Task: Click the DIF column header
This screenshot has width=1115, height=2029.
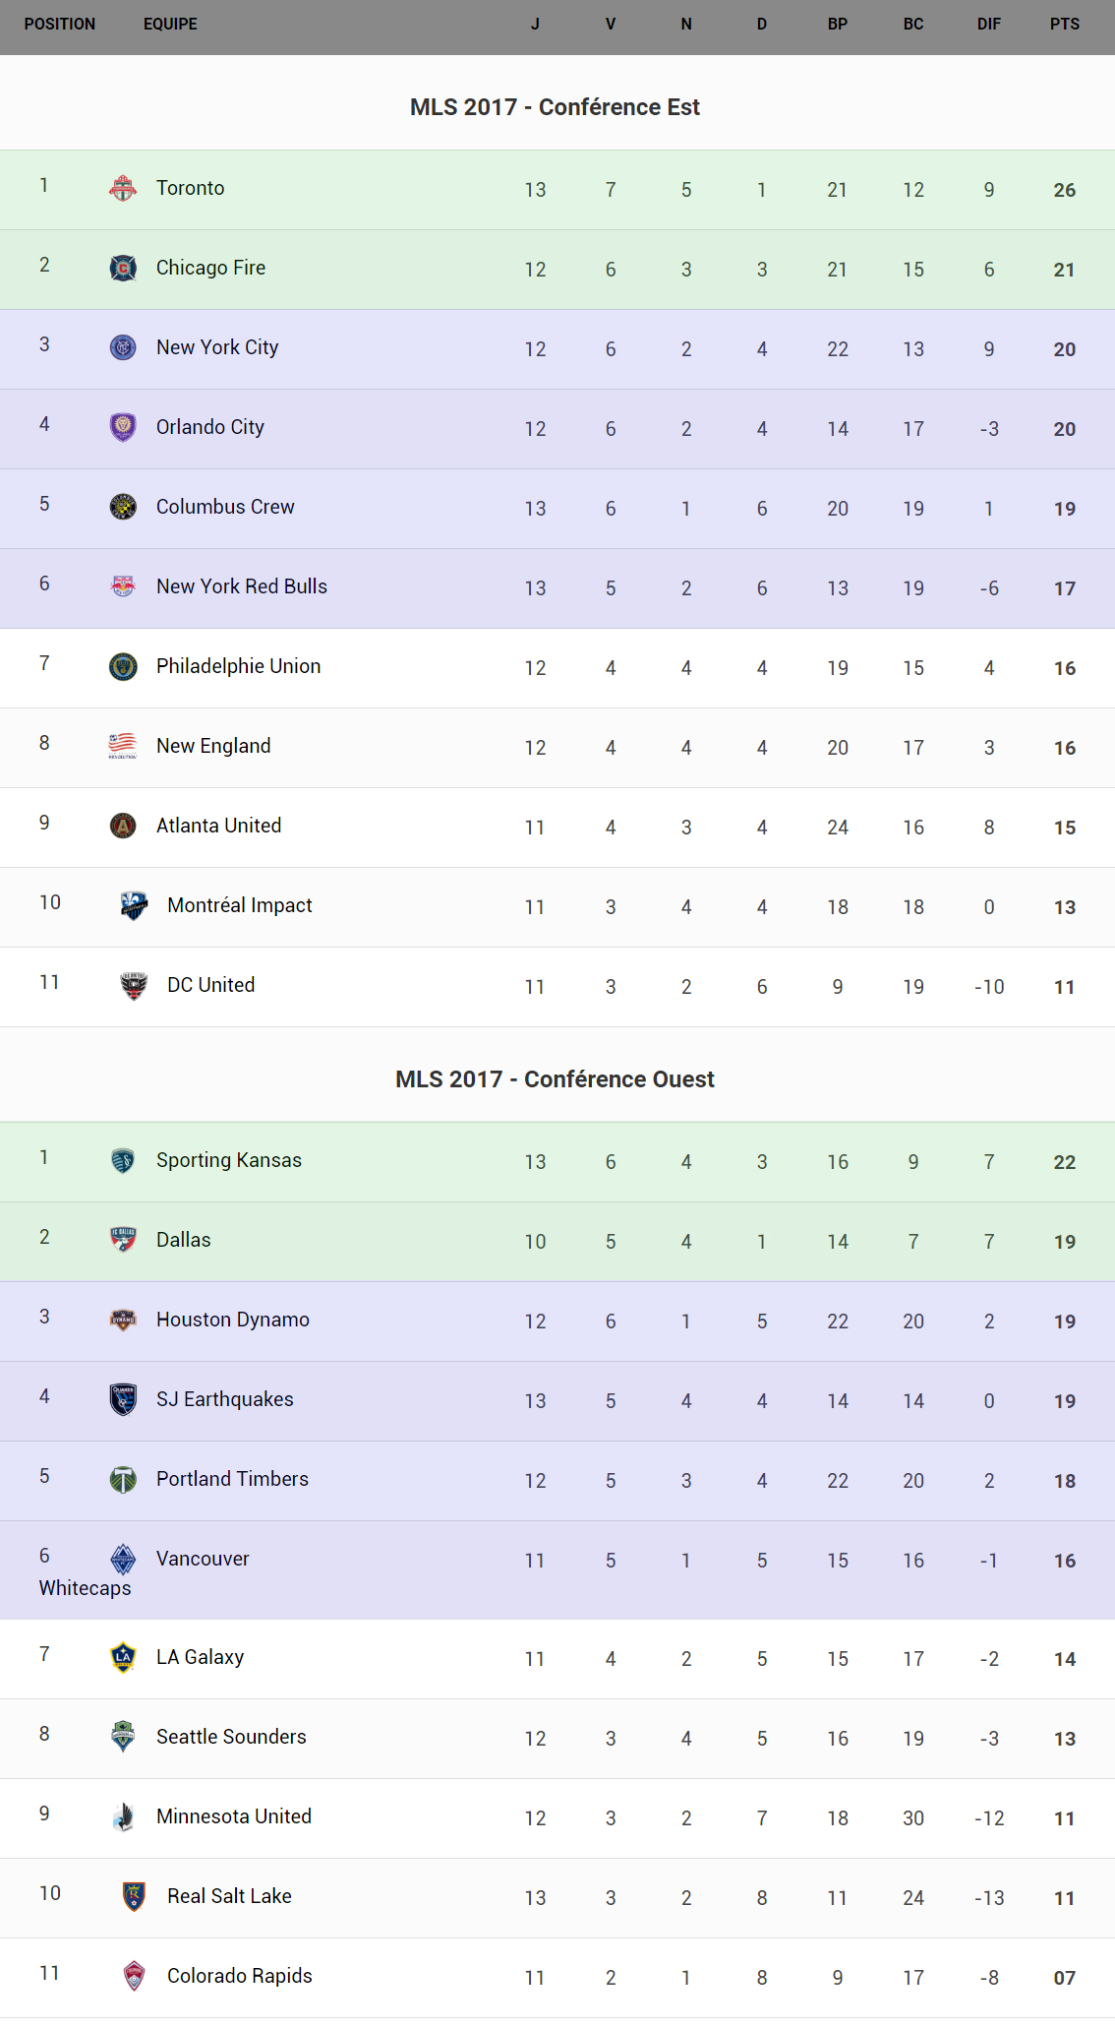Action: pos(988,25)
